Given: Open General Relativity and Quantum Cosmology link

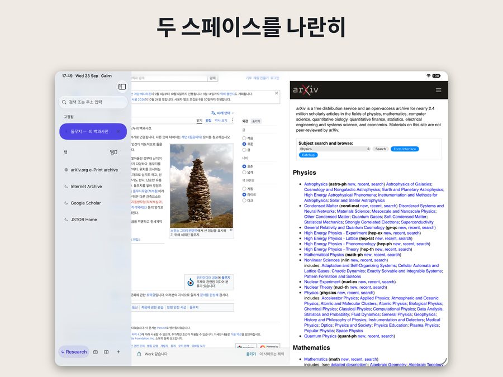Looking at the screenshot, I should (344, 228).
